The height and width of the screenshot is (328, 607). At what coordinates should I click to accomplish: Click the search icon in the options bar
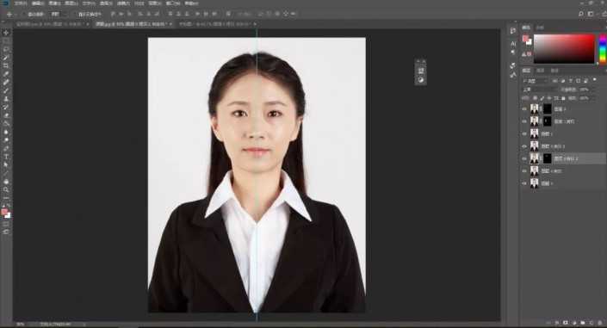(x=580, y=14)
